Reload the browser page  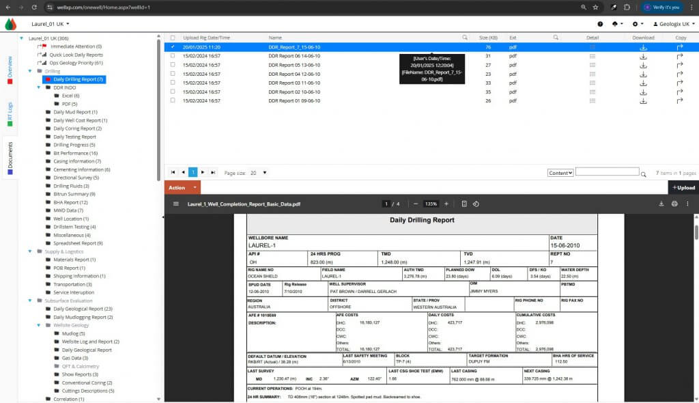pyautogui.click(x=34, y=7)
